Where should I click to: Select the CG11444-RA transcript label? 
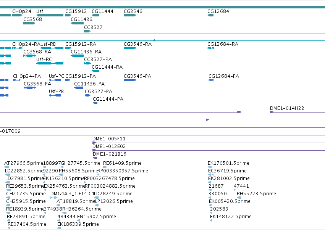tap(107, 67)
